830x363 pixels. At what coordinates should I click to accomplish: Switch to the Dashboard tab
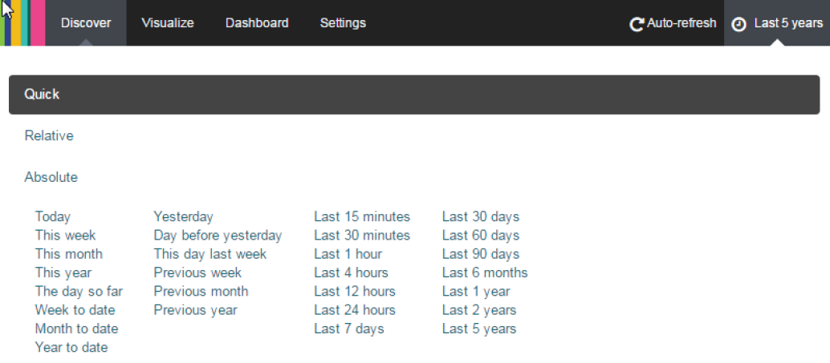tap(257, 23)
